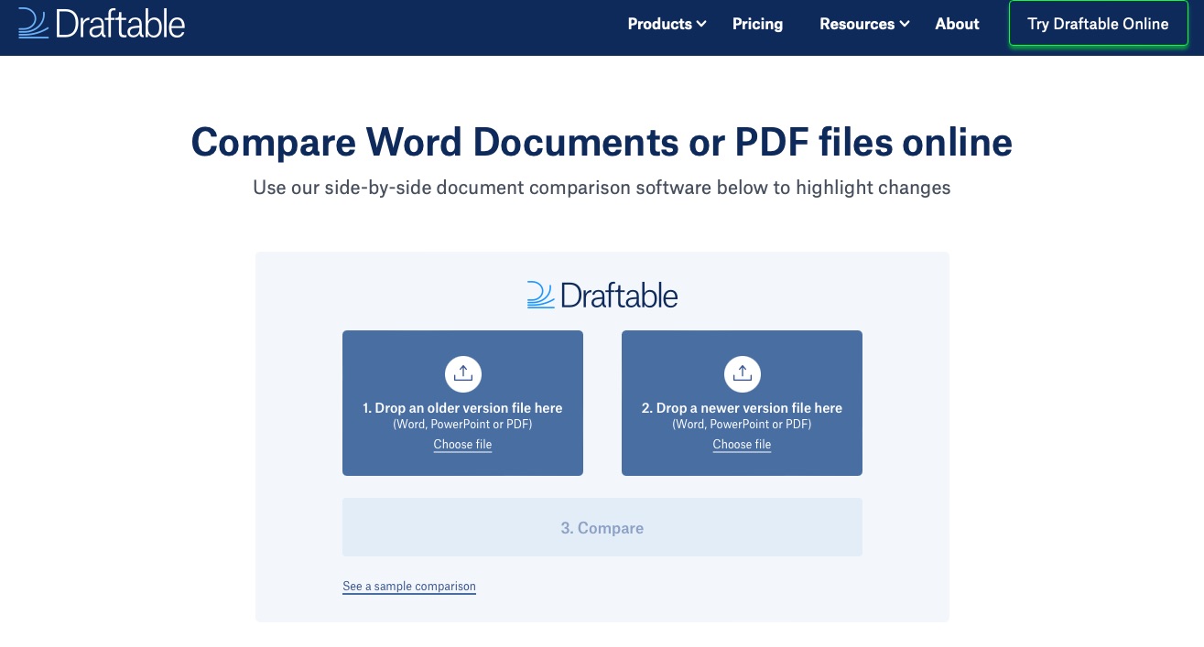This screenshot has width=1204, height=647.
Task: Open the Pricing page
Action: [757, 24]
